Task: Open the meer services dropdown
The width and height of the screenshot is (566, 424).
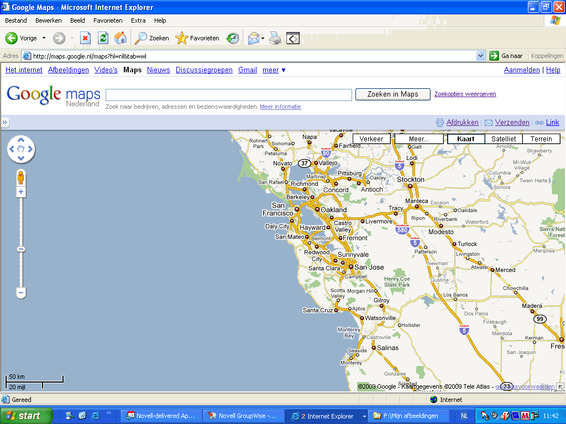Action: point(274,70)
